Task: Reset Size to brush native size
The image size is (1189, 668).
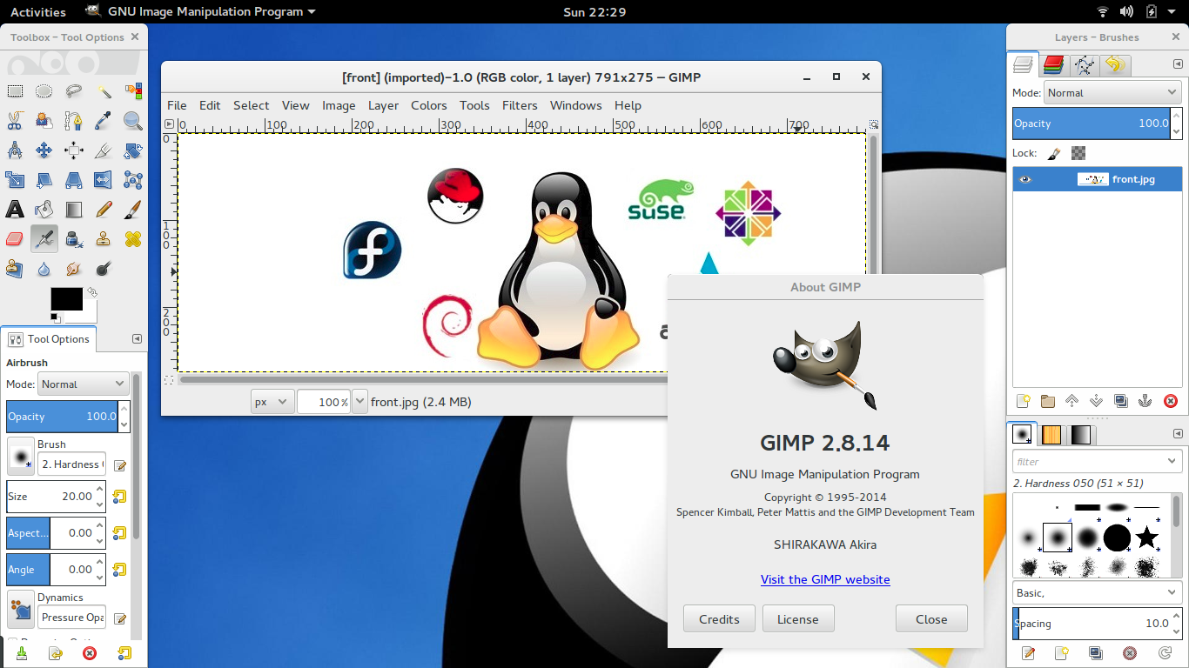Action: 120,497
